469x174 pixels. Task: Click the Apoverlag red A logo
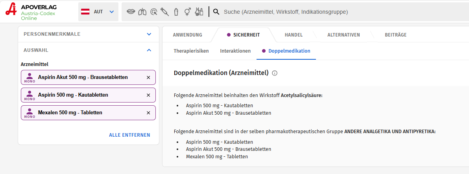[x=11, y=9]
